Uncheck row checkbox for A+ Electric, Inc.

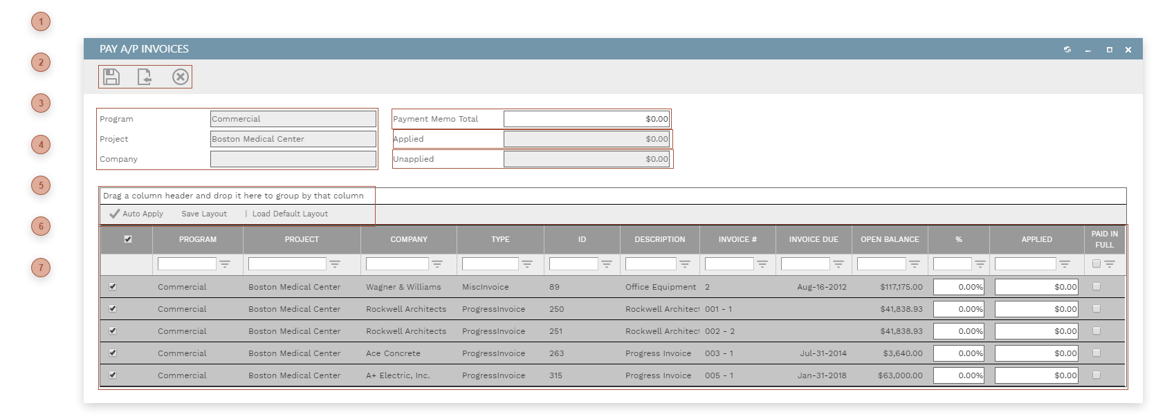(x=113, y=375)
